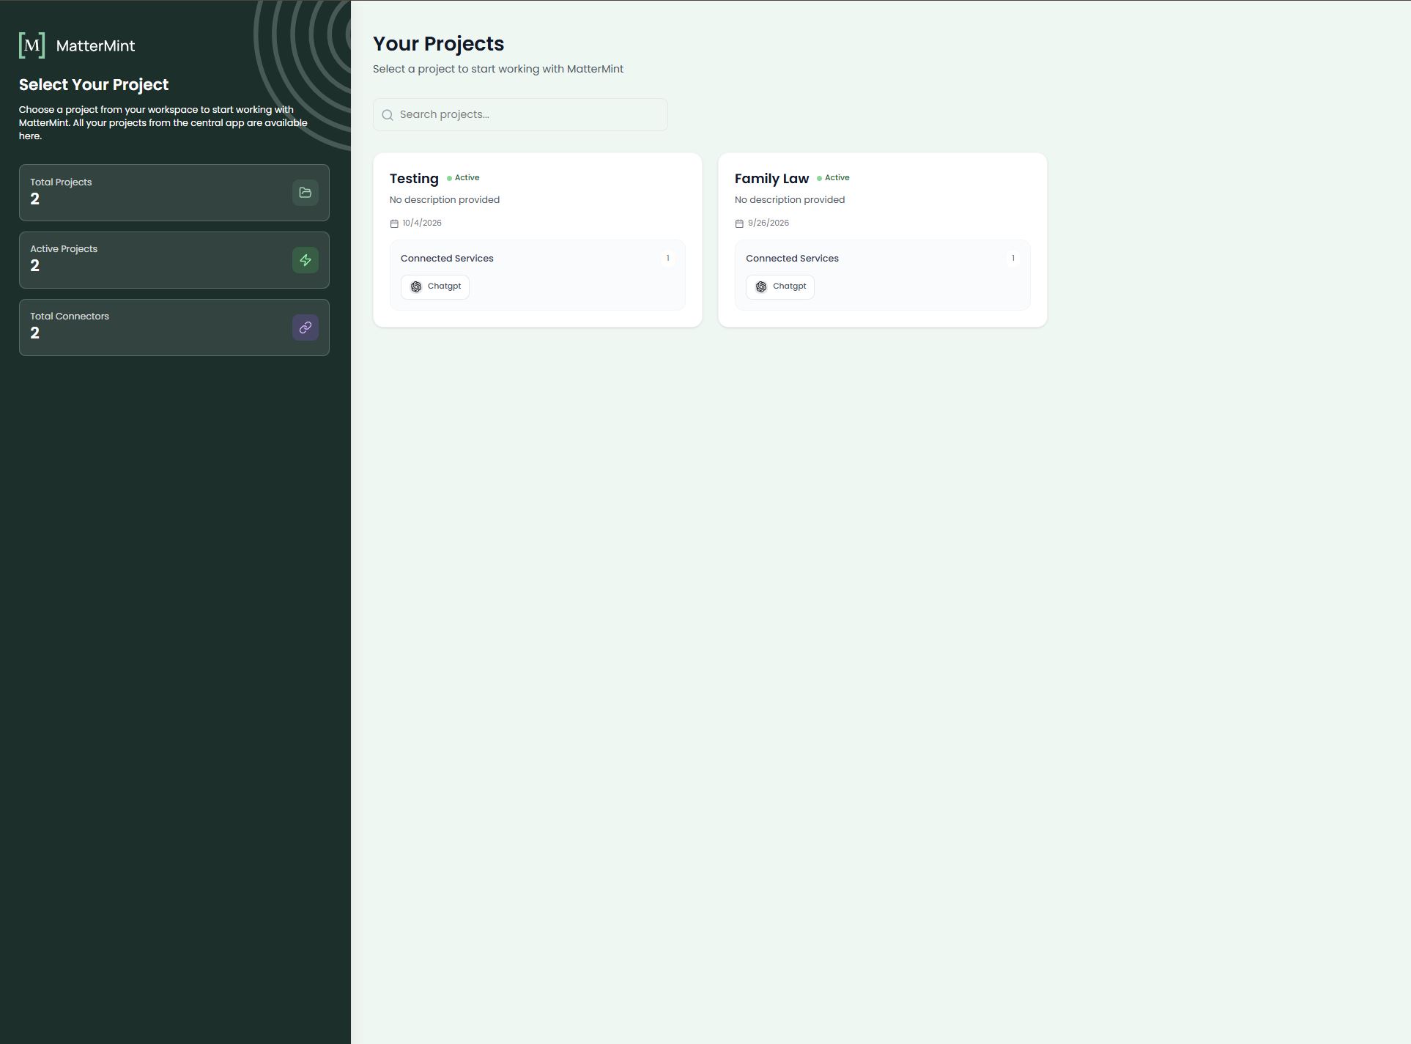The image size is (1411, 1044).
Task: Click subtitle Select a project to start working
Action: pyautogui.click(x=498, y=69)
